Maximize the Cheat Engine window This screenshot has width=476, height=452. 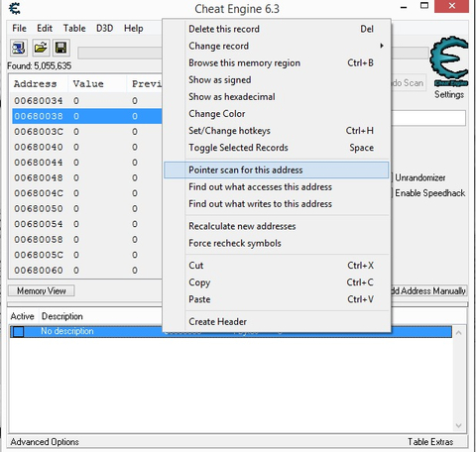click(424, 6)
